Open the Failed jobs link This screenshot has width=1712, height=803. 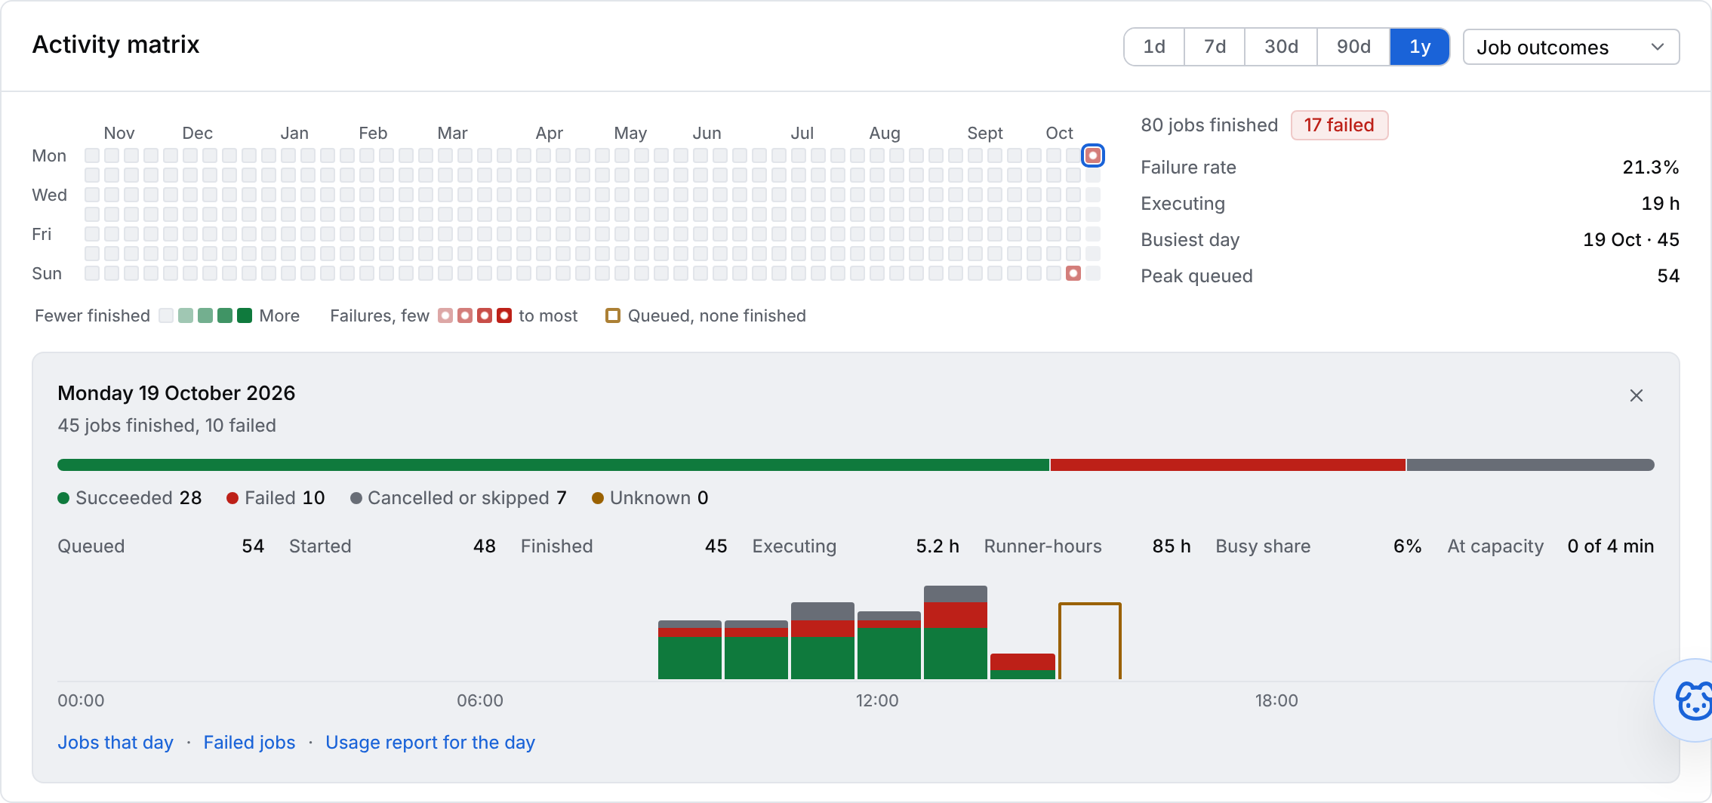[x=249, y=743]
